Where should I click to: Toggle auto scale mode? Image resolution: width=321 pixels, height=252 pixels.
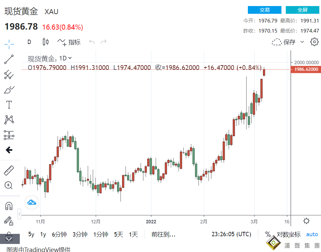[312, 235]
